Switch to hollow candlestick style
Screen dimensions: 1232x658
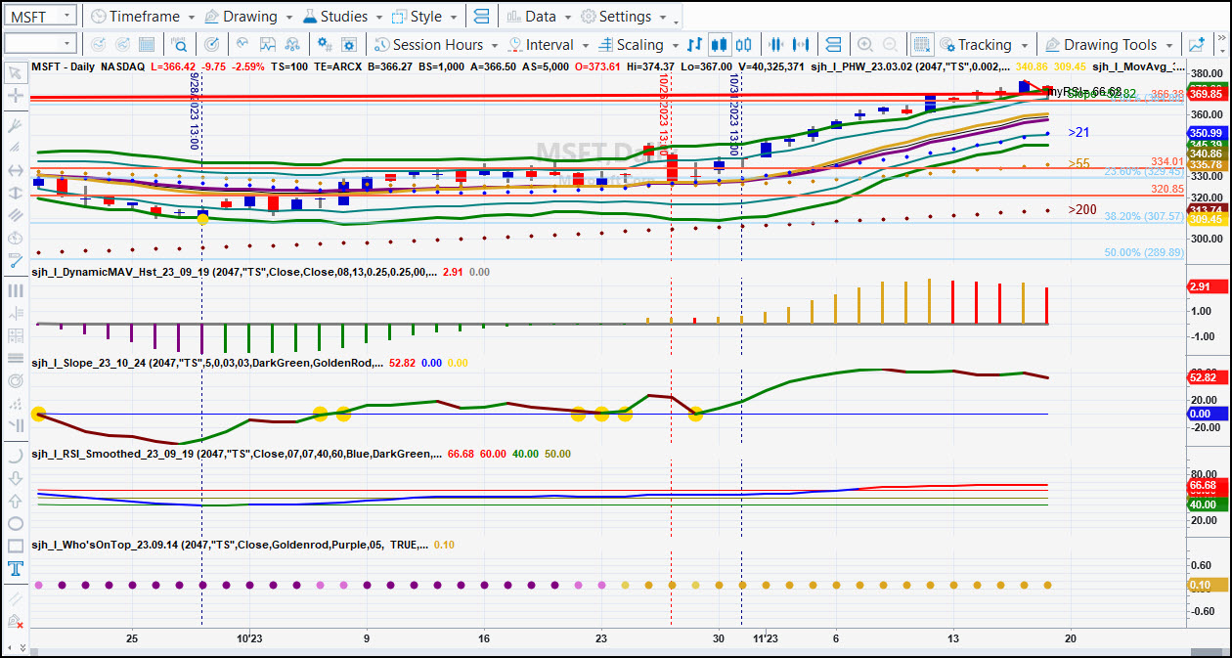pos(744,45)
